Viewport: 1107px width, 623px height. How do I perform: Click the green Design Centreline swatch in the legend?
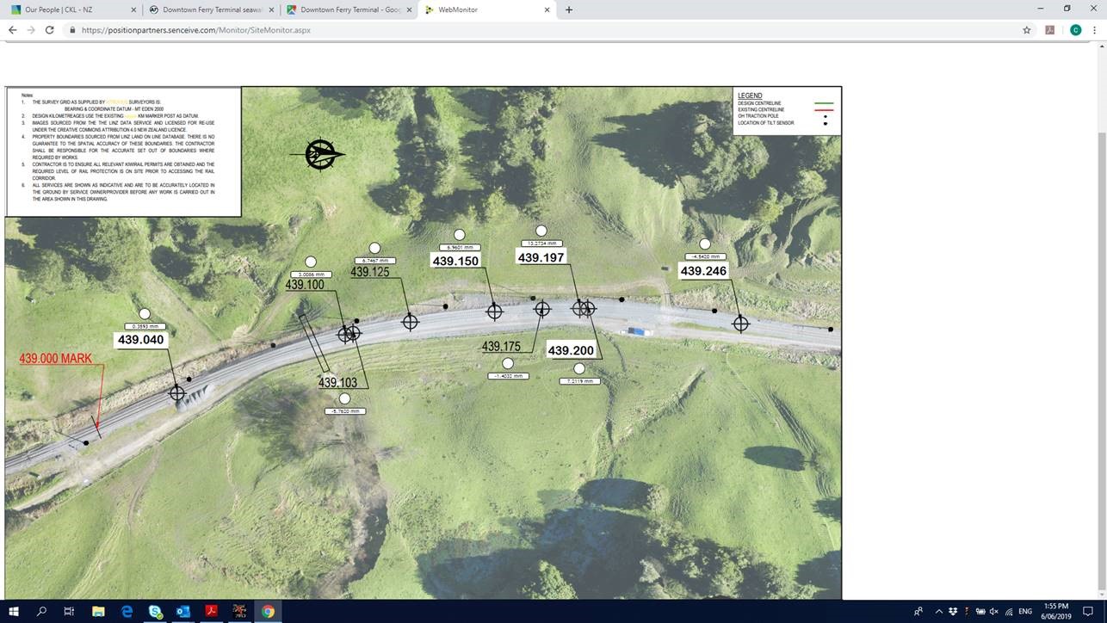pyautogui.click(x=824, y=102)
